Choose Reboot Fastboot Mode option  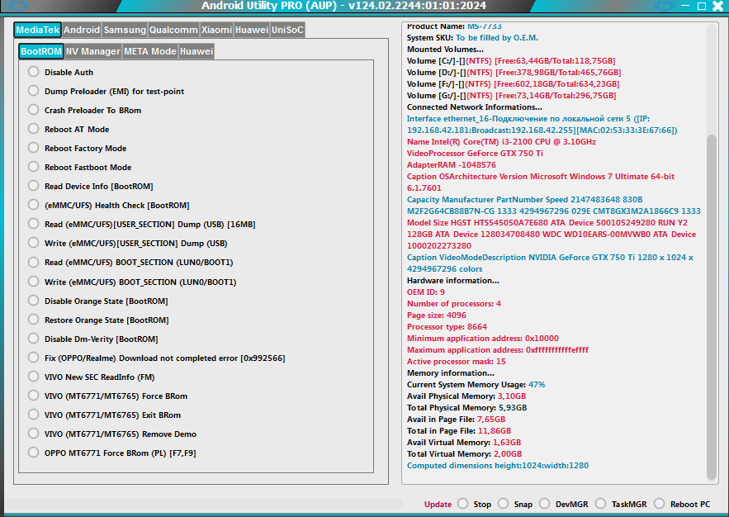point(34,168)
